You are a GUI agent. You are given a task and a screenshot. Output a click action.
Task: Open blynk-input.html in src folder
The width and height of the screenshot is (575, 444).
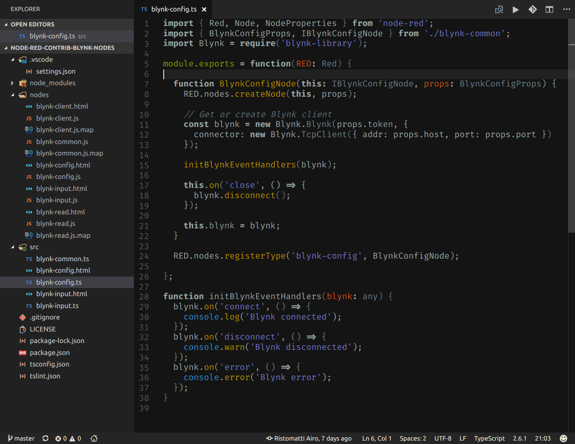click(67, 294)
